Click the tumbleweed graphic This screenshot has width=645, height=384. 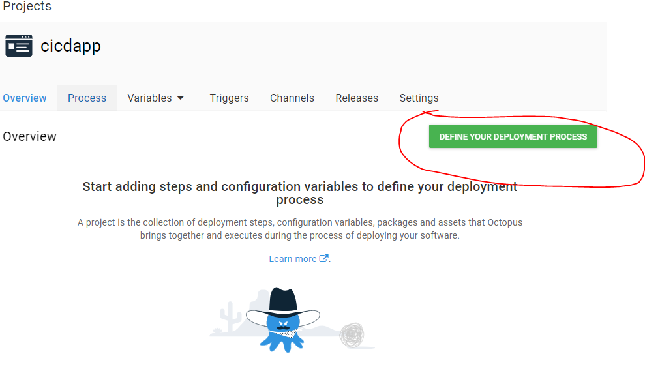352,335
